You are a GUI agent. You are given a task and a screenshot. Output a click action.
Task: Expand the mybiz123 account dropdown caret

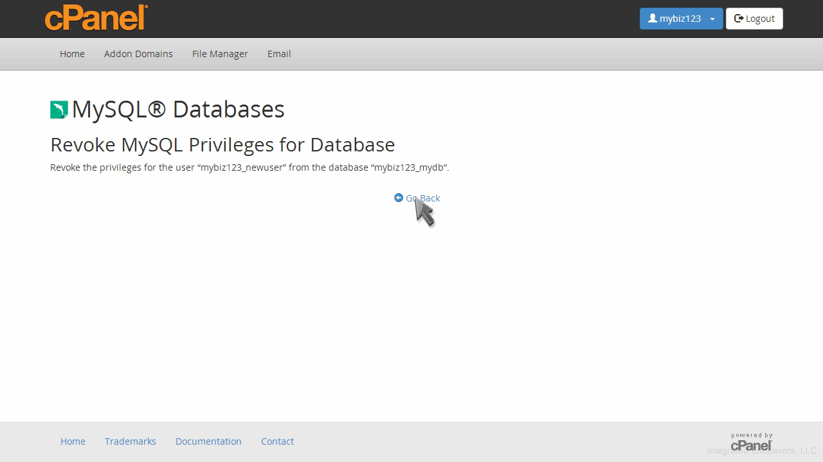[712, 19]
